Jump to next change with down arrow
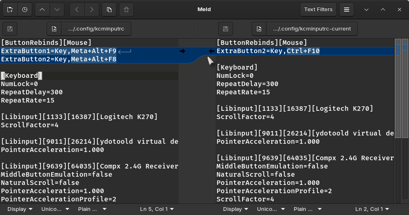This screenshot has height=215, width=409. click(57, 9)
